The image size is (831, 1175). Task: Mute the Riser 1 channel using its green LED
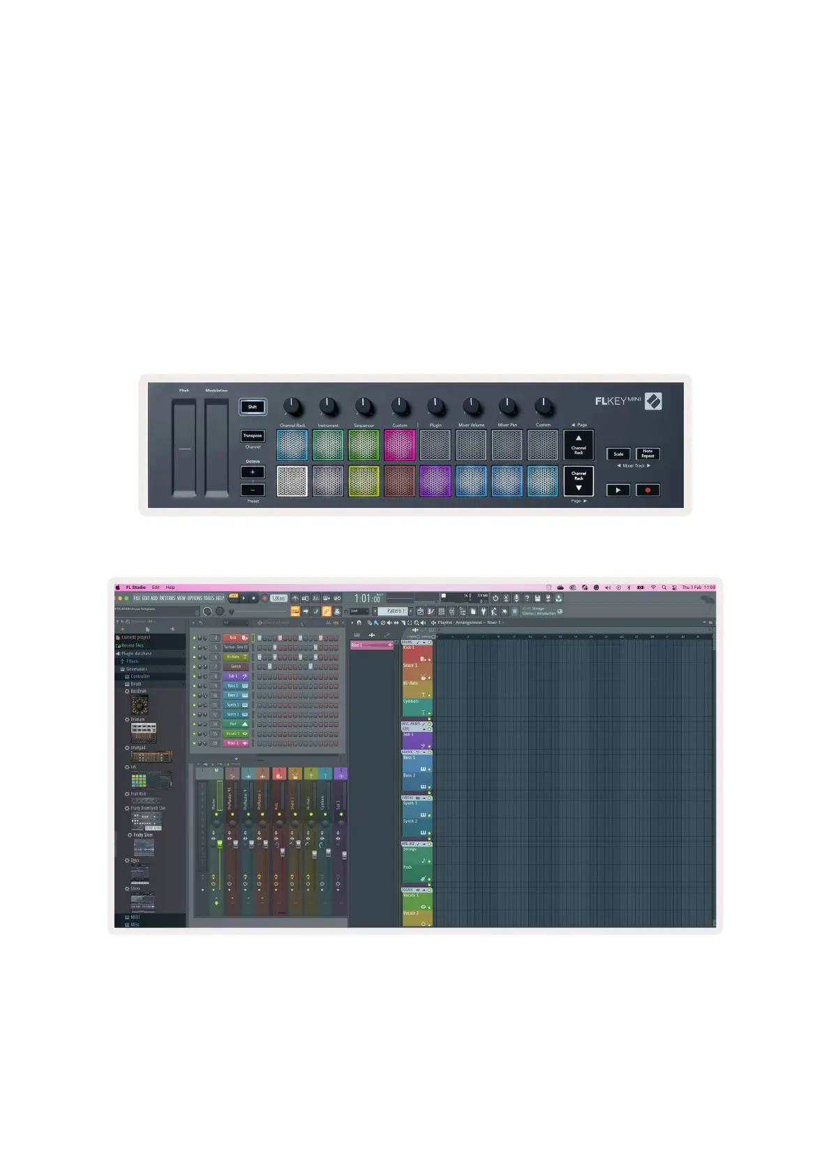(x=194, y=743)
